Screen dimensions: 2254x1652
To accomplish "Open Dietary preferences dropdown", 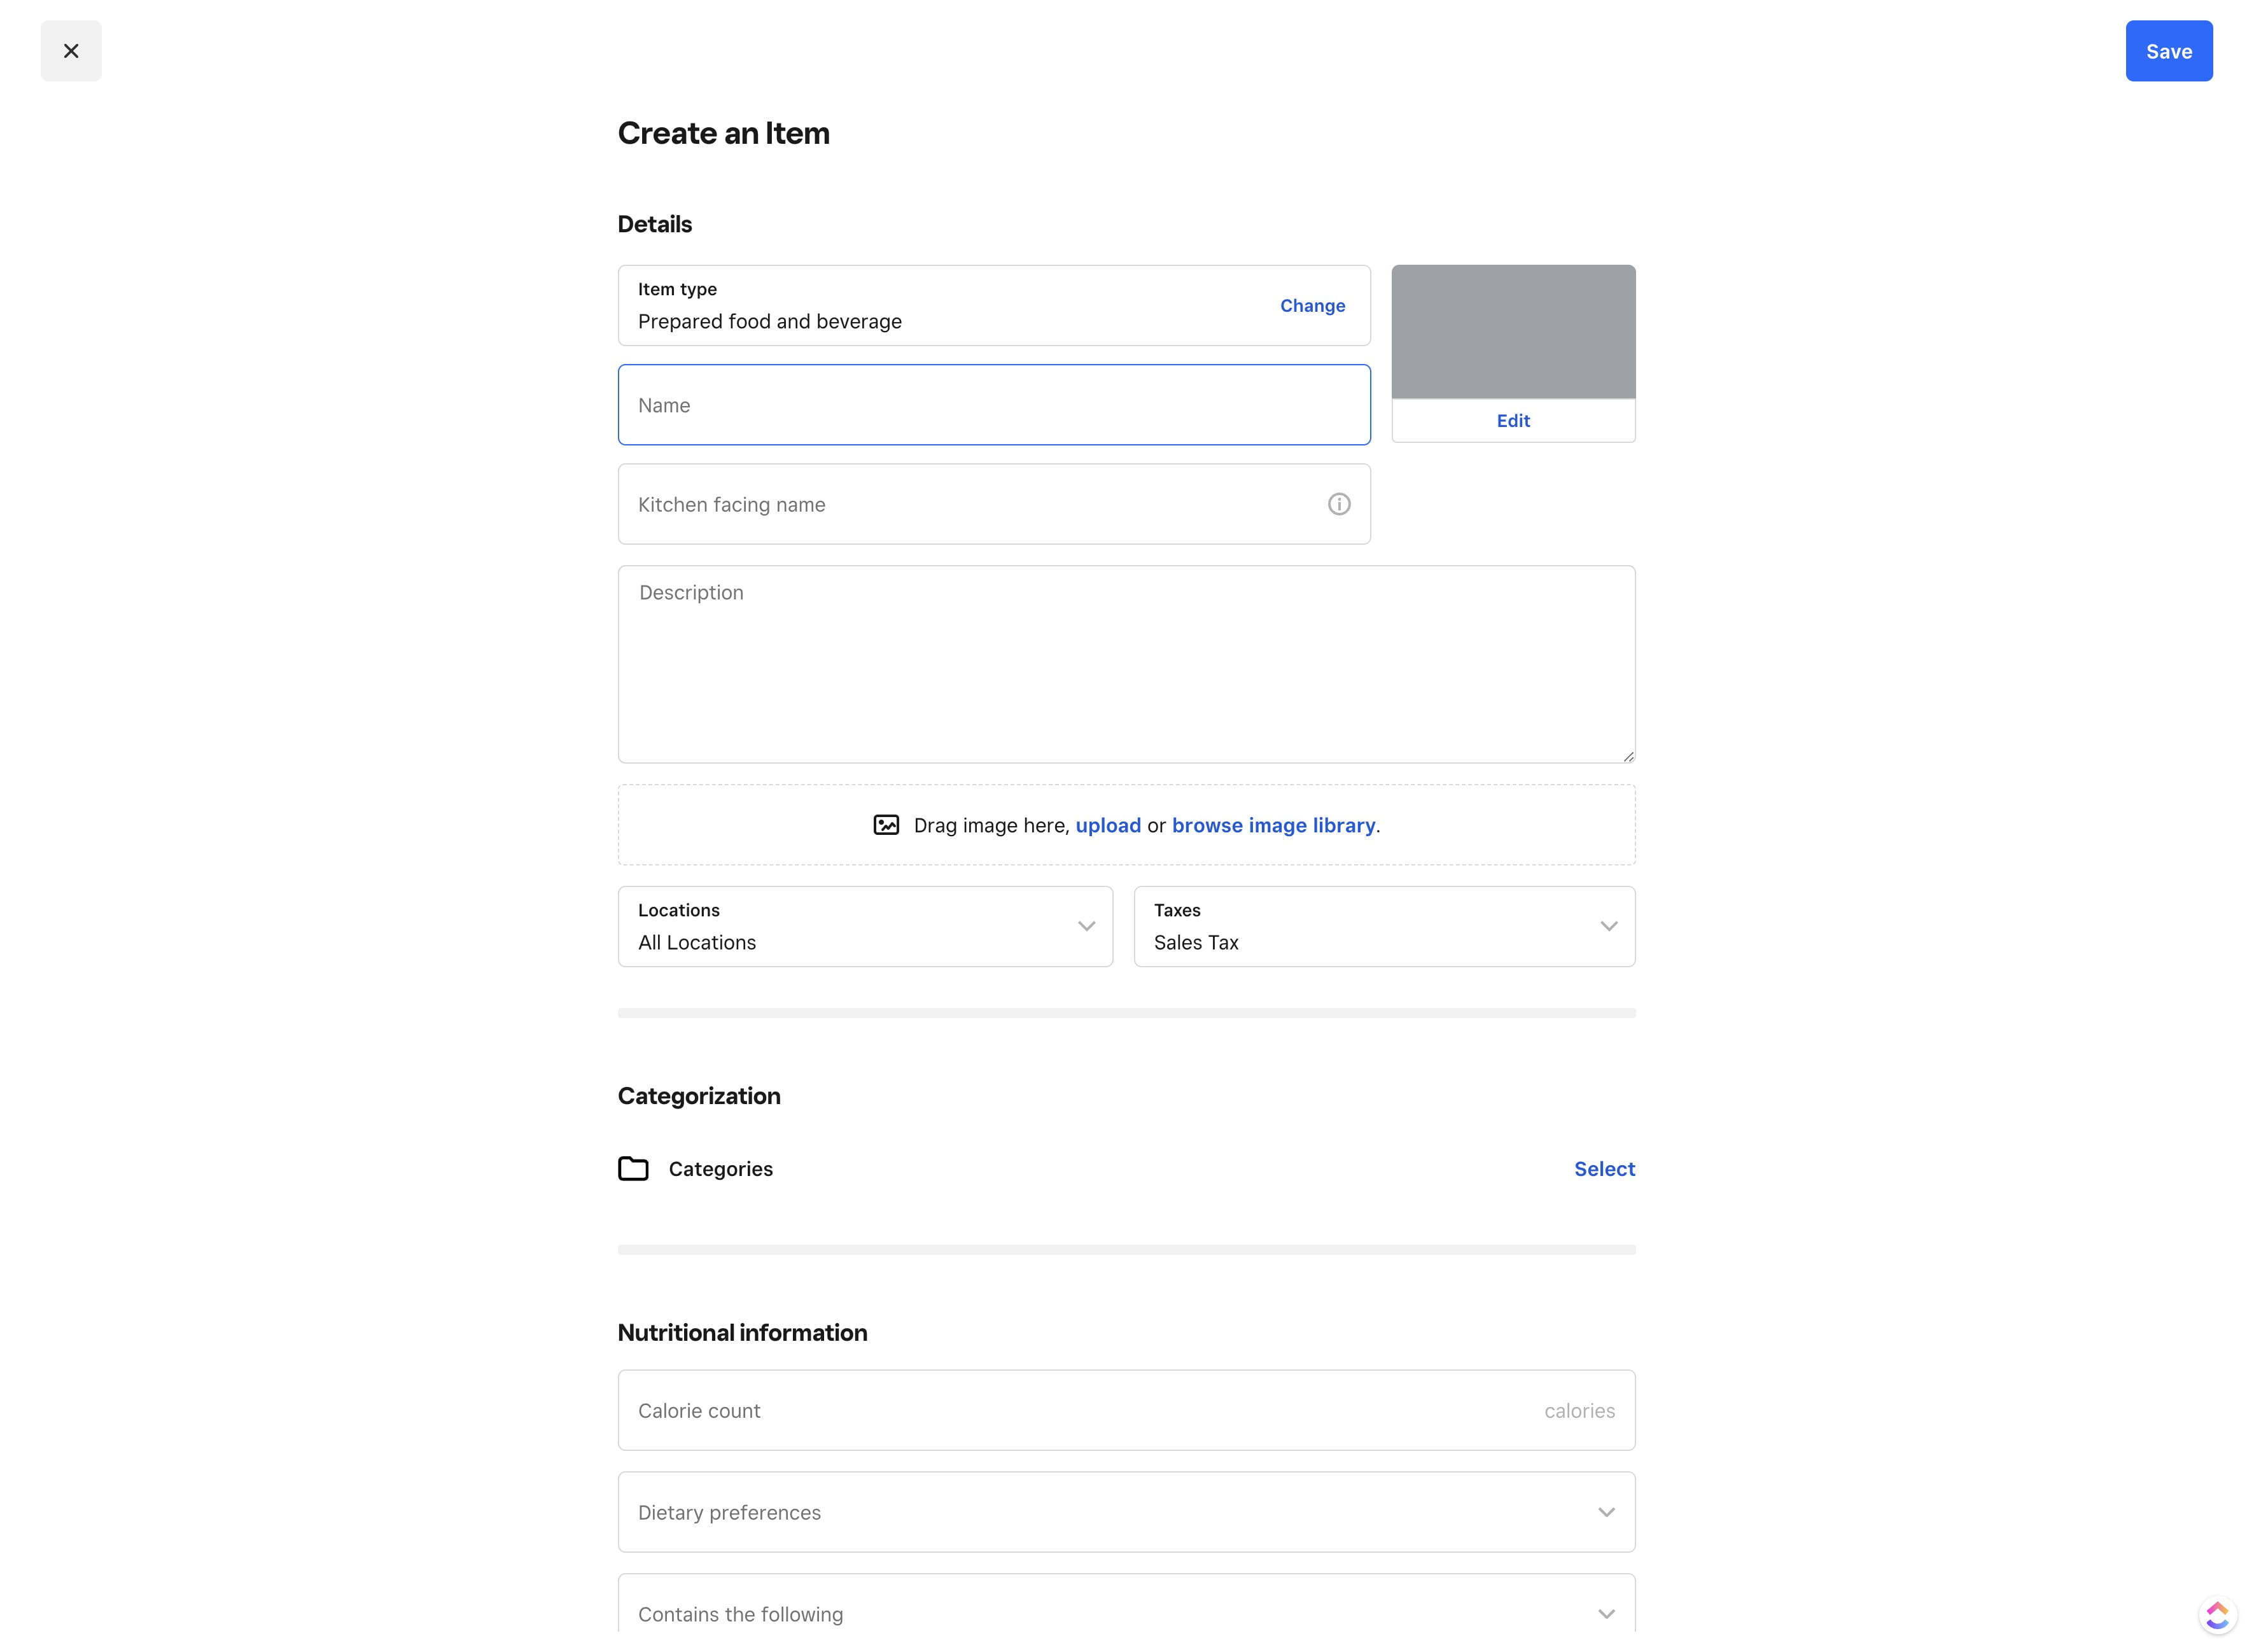I will [1126, 1512].
